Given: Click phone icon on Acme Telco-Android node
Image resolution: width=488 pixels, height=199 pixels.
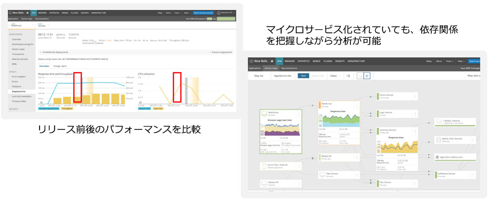Looking at the screenshot, I should pos(264,166).
